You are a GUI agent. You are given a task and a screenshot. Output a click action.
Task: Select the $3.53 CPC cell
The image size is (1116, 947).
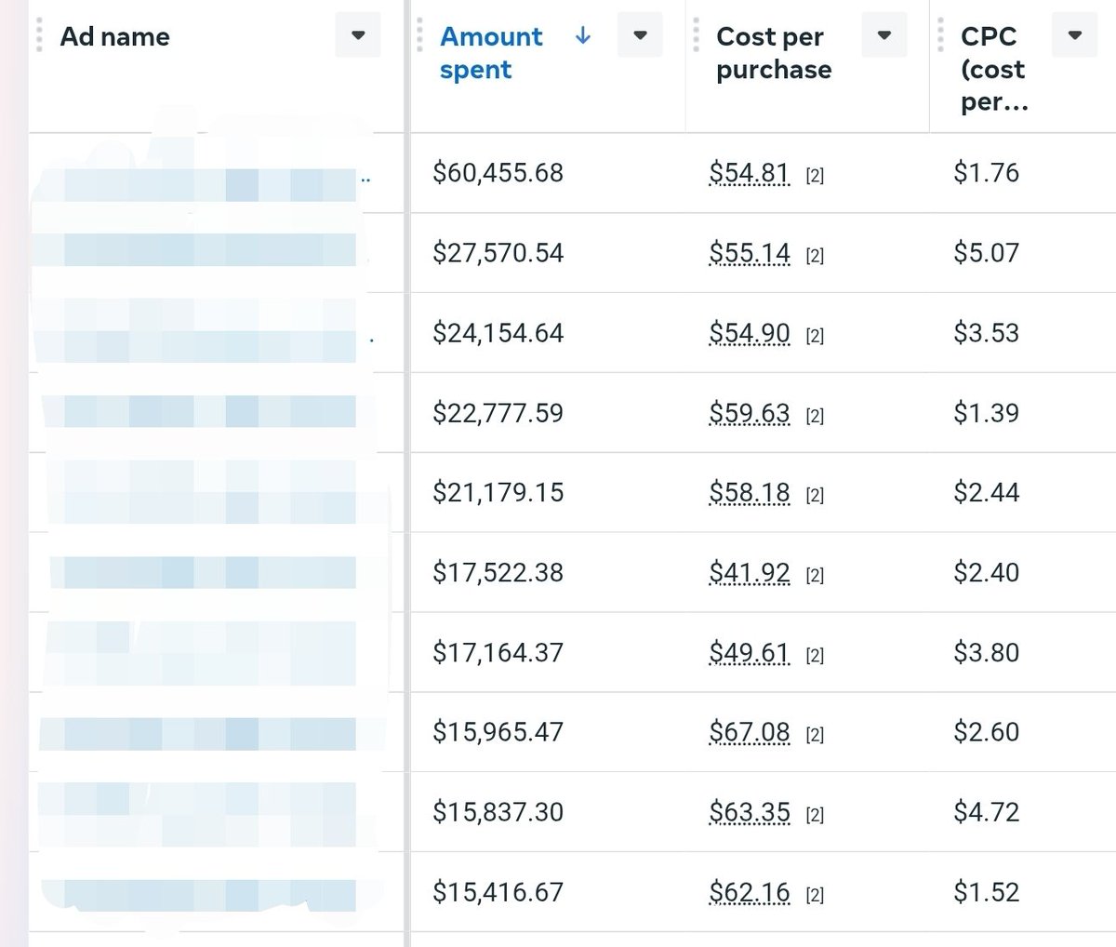coord(986,333)
